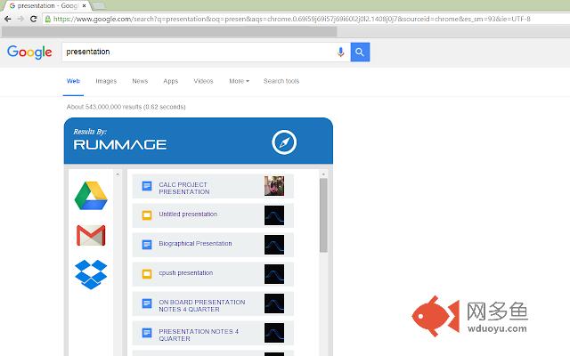Select the Google Drive source icon
Viewport: 570px width, 356px height.
pyautogui.click(x=91, y=196)
